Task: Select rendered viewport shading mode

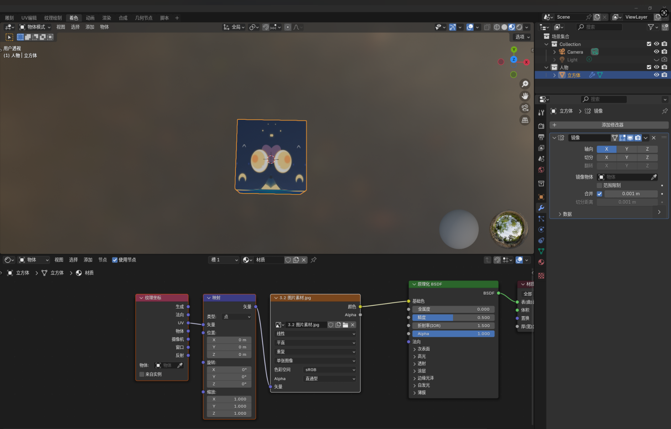Action: pyautogui.click(x=519, y=27)
